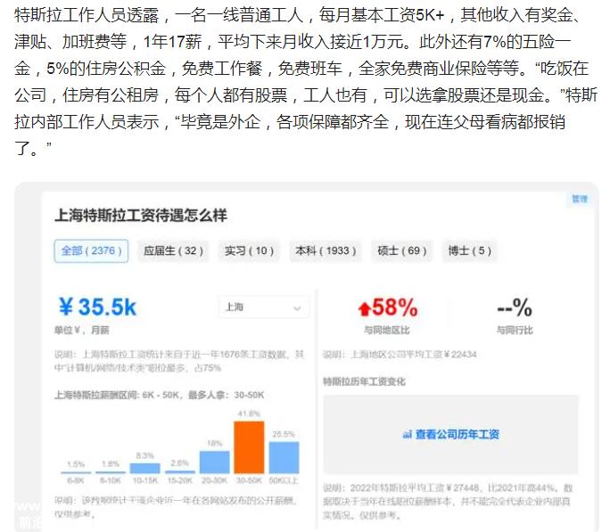Click the 8.3% label above the 10-15K bar

point(144,455)
